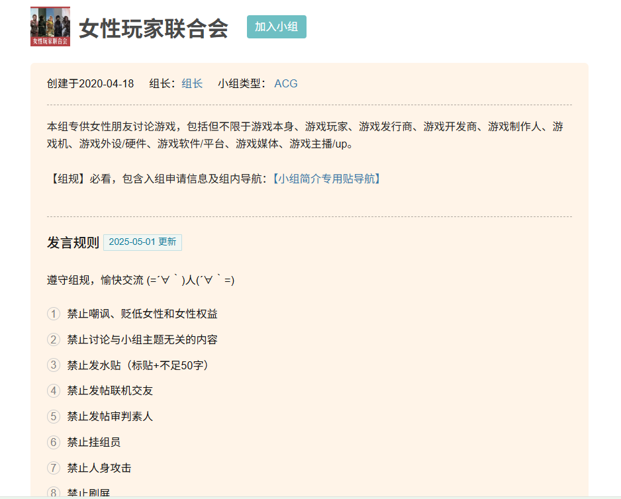Click the circled number 2 icon

(54, 340)
